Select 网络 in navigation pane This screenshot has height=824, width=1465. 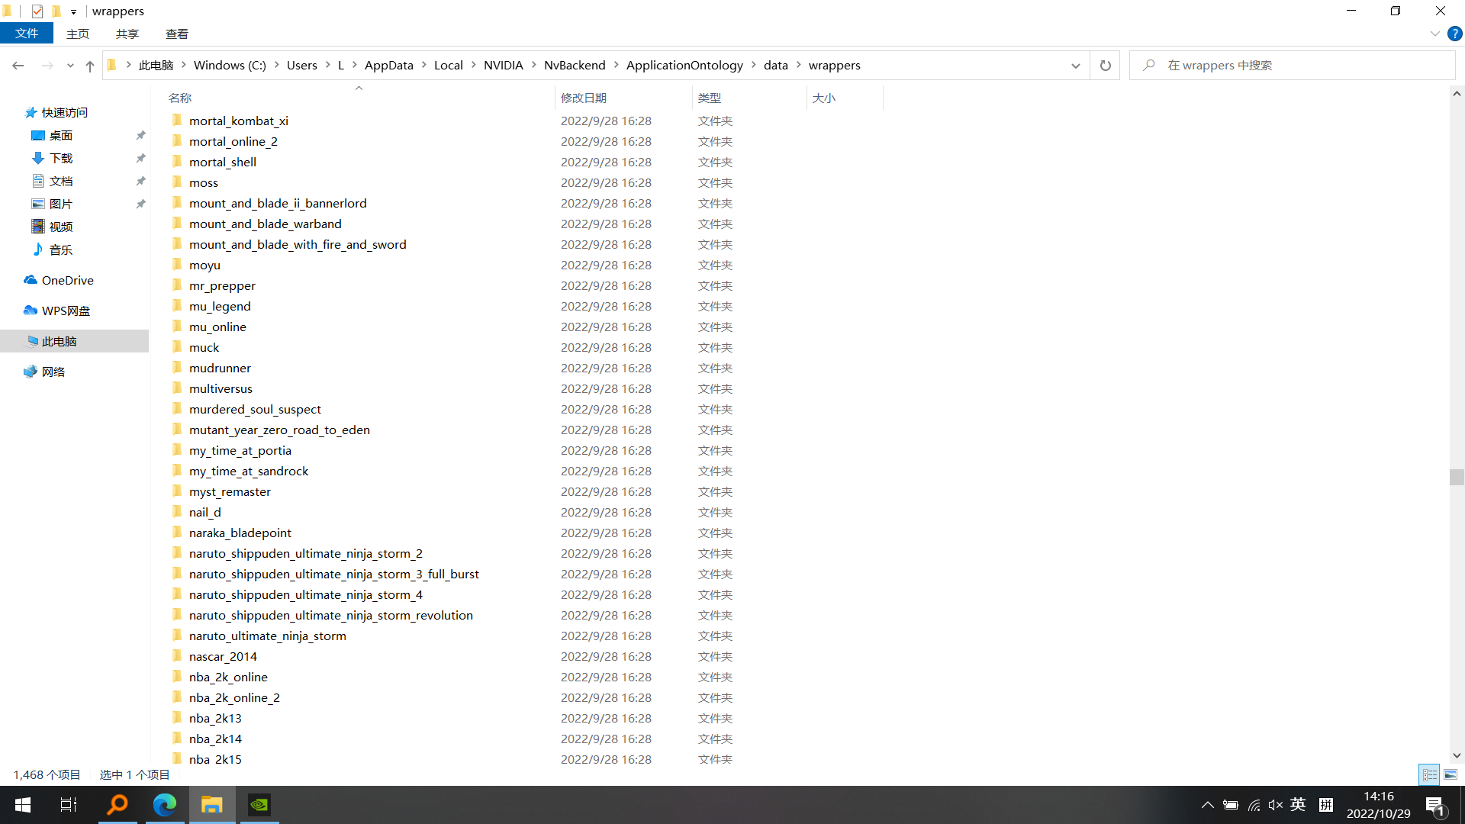tap(44, 372)
